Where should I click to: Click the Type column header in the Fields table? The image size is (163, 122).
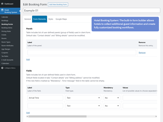68,88
